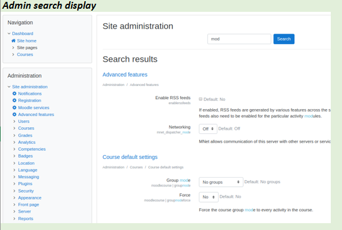Click the gear icon beside Registration
This screenshot has width=342, height=230.
click(14, 100)
